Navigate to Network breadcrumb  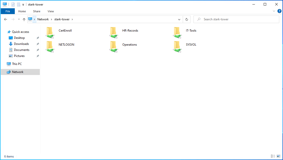43,19
